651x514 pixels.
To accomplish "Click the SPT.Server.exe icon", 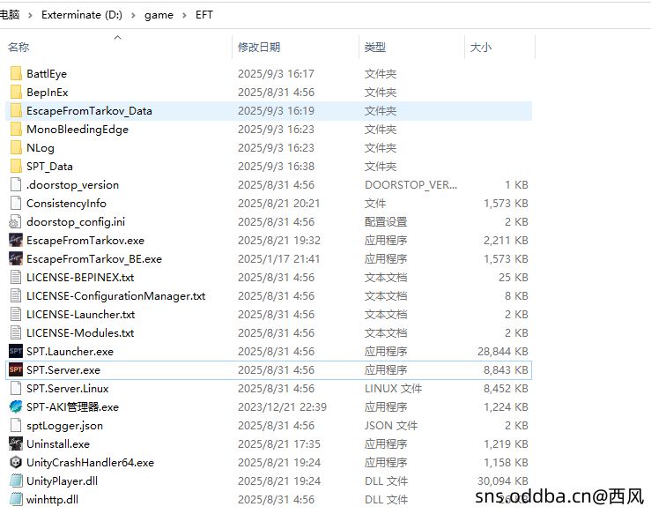I will [16, 369].
